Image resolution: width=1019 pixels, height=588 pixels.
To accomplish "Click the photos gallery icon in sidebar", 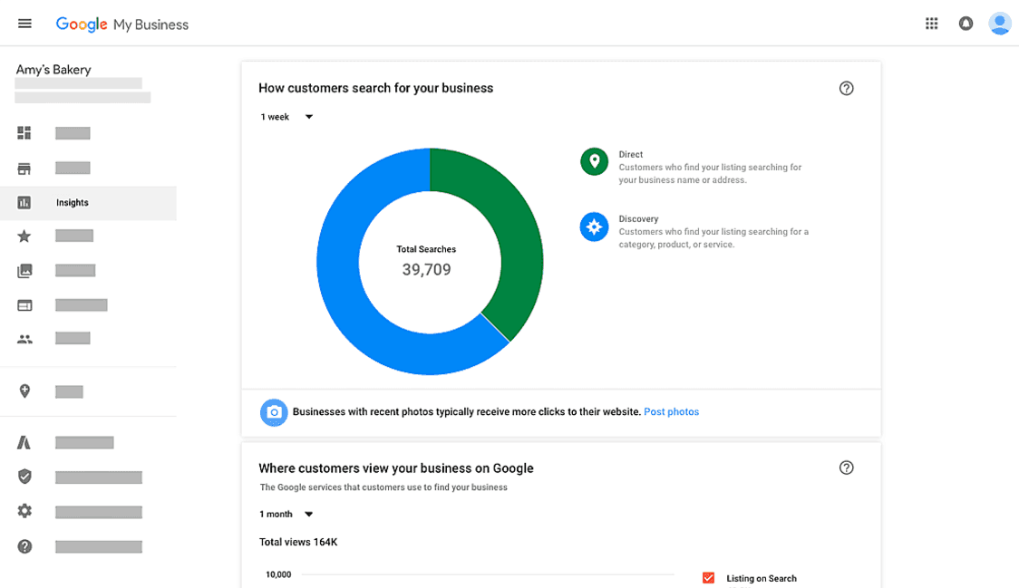I will click(x=24, y=271).
